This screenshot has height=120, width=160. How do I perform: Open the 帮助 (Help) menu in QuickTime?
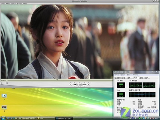[25, 4]
